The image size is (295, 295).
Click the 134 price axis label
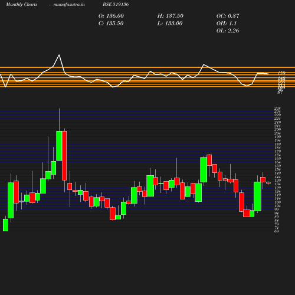pos(277,184)
